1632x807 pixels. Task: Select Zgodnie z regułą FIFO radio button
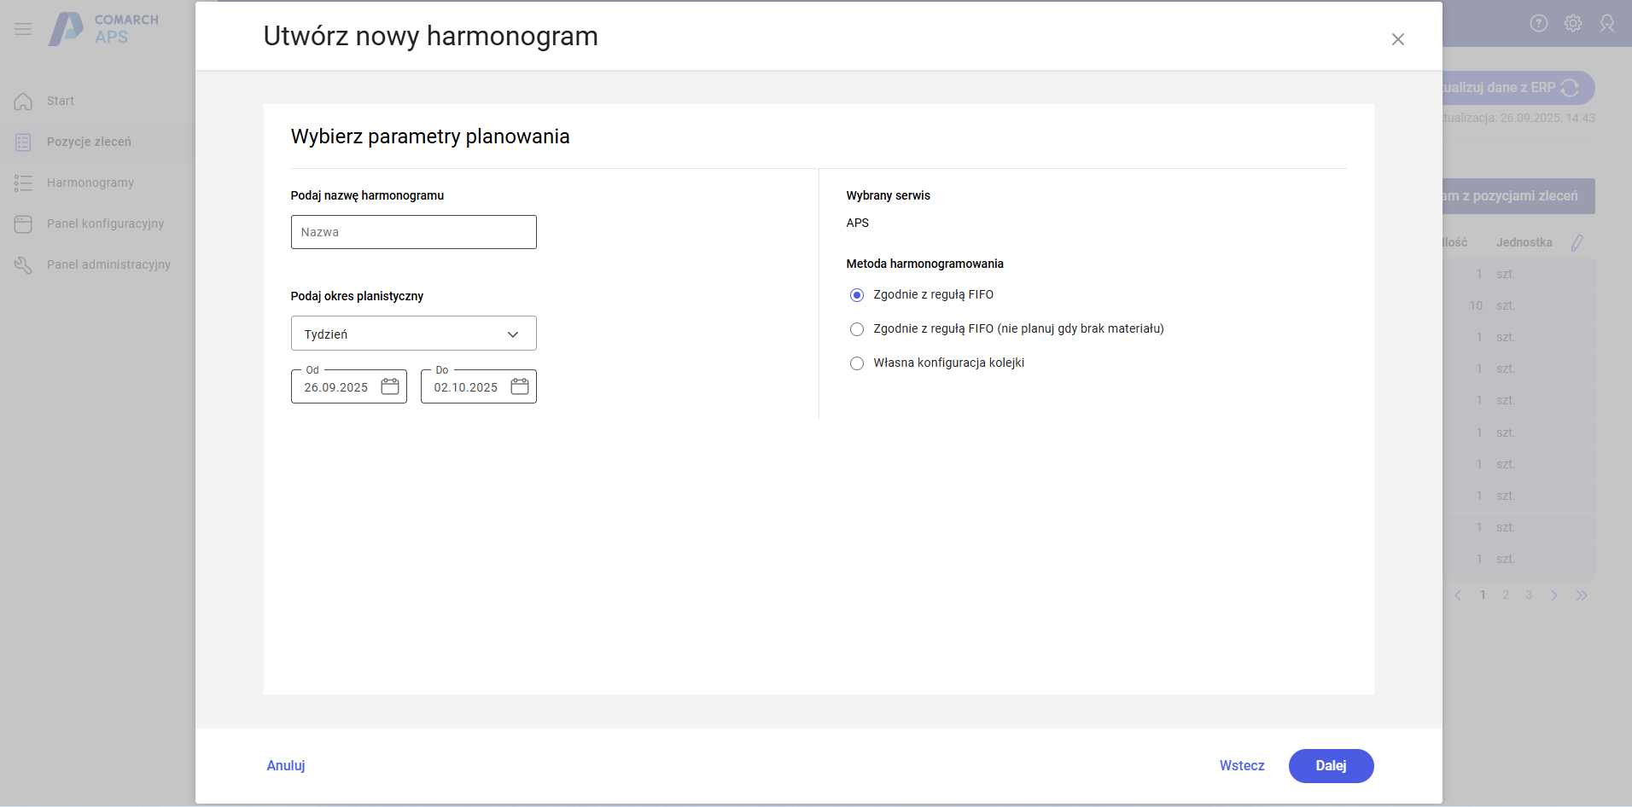[857, 295]
